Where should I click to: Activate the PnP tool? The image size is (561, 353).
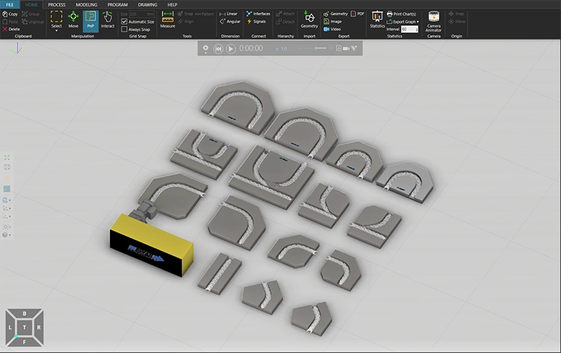point(90,19)
